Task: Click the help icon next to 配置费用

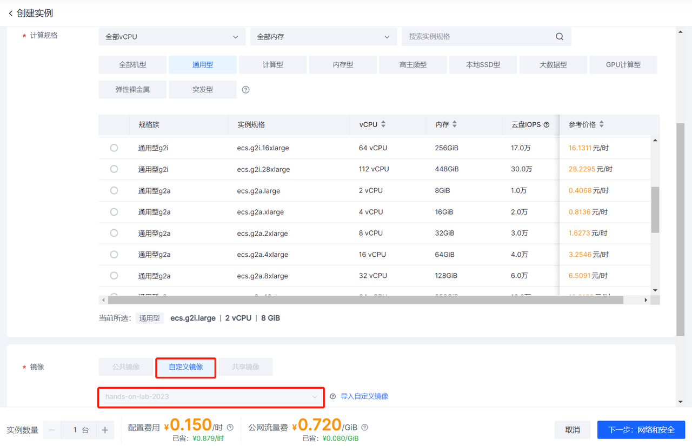Action: (230, 427)
